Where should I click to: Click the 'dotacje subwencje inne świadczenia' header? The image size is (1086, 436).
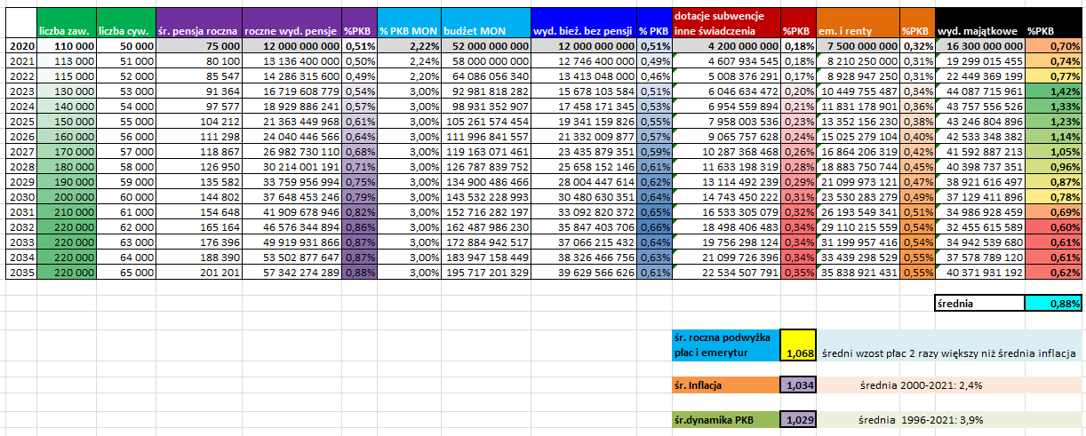click(726, 23)
